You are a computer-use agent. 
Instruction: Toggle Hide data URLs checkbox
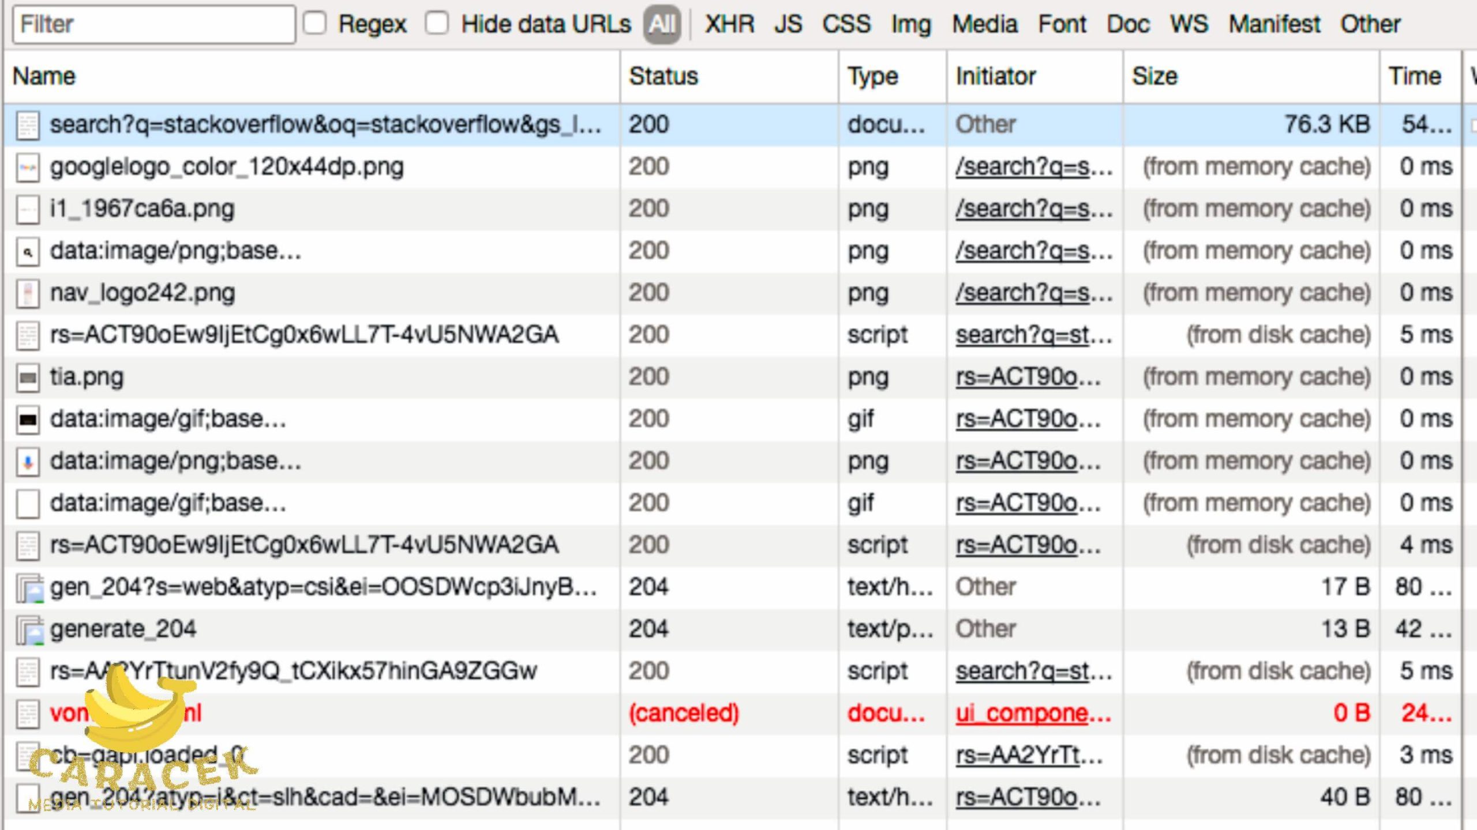pyautogui.click(x=437, y=22)
